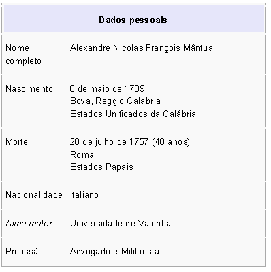Viewport: 271px width, 272px height.
Task: Open Bova, Reggio Calabria birthplace
Action: pos(115,101)
